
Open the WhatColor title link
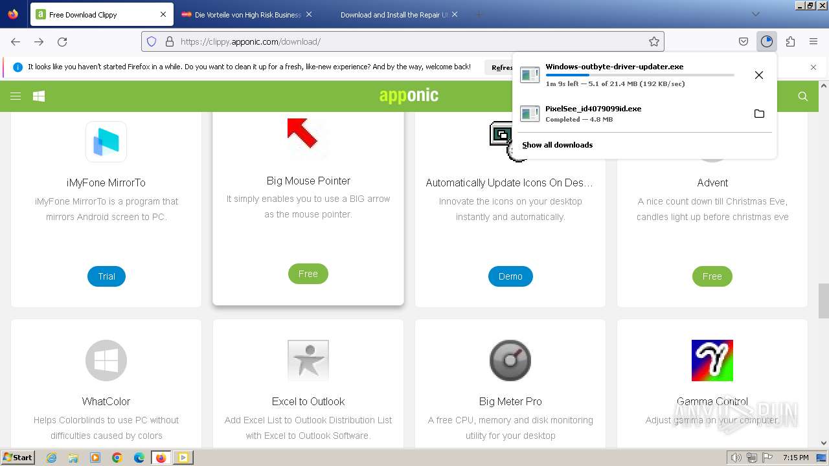click(106, 402)
